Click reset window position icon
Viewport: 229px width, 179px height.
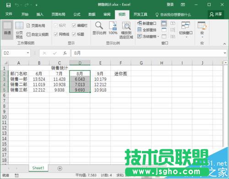[173, 36]
